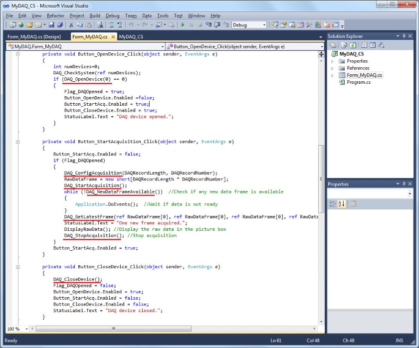The image size is (419, 348).
Task: Collapse the Button_StartAcquisition_Click method outline
Action: 17,142
